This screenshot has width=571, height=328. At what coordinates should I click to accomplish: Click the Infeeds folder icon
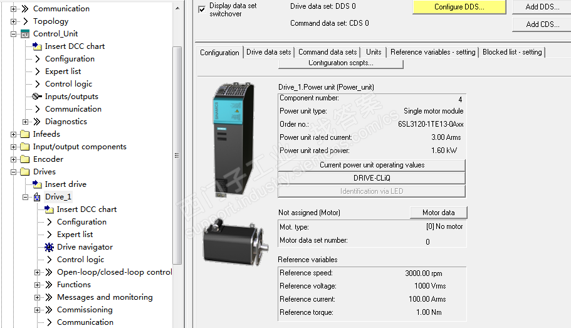tap(25, 134)
